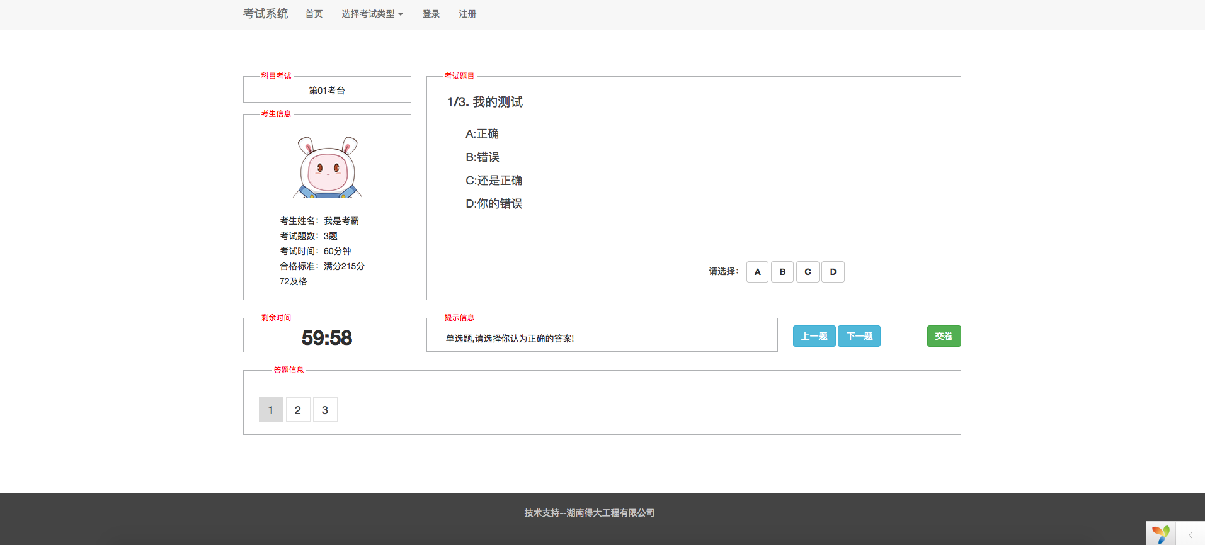Viewport: 1205px width, 545px height.
Task: Click the 请选择： label
Action: pos(724,271)
